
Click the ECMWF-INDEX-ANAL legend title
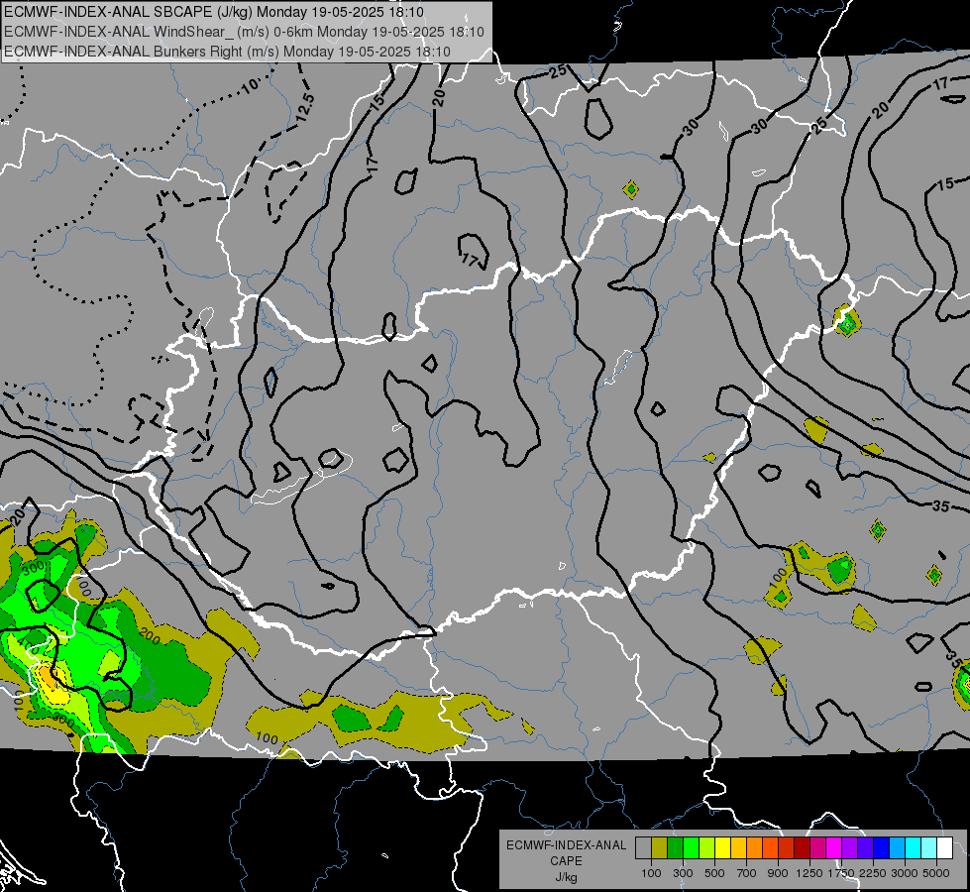click(x=566, y=845)
